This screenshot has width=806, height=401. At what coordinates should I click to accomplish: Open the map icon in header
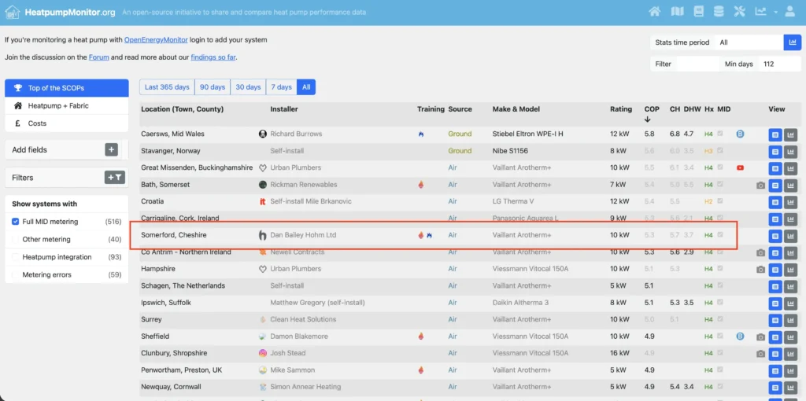tap(677, 12)
